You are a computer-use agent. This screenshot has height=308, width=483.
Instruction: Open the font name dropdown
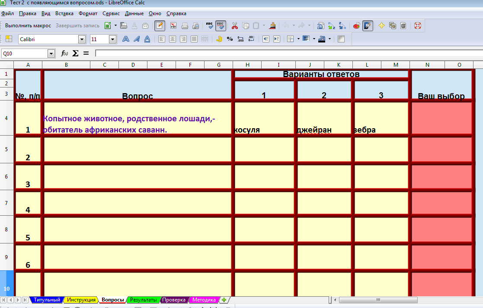82,39
